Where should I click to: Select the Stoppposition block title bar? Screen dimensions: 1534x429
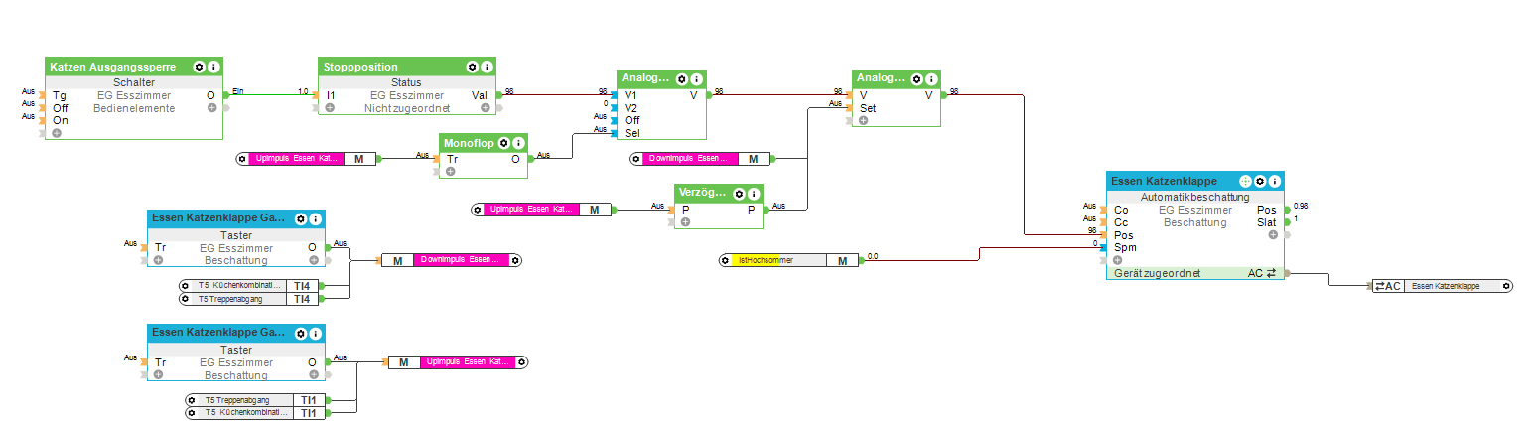395,67
